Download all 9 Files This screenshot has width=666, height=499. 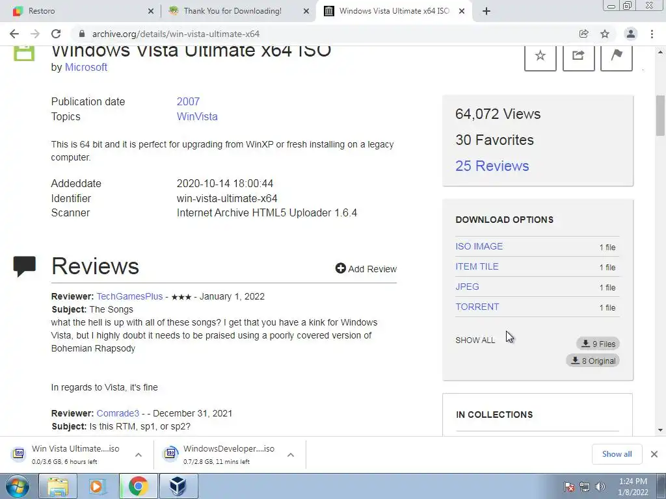point(598,344)
